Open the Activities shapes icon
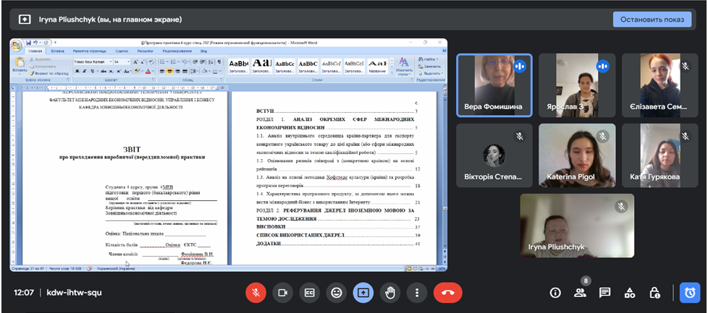This screenshot has width=708, height=313. click(x=630, y=293)
